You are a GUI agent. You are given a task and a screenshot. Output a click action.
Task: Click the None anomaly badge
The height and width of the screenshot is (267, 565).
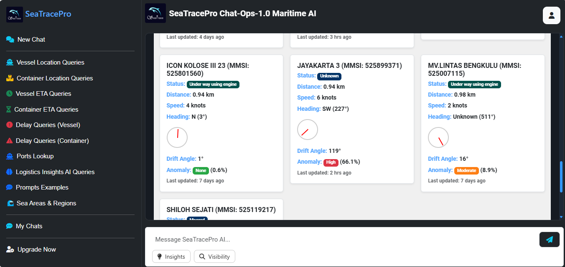click(201, 170)
